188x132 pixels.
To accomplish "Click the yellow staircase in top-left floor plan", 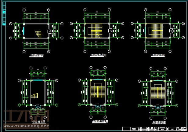I will point(38,33).
